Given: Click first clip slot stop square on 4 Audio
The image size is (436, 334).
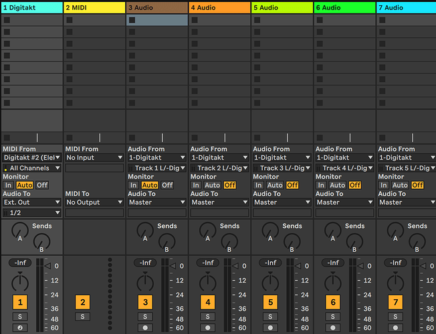Looking at the screenshot, I should click(195, 20).
